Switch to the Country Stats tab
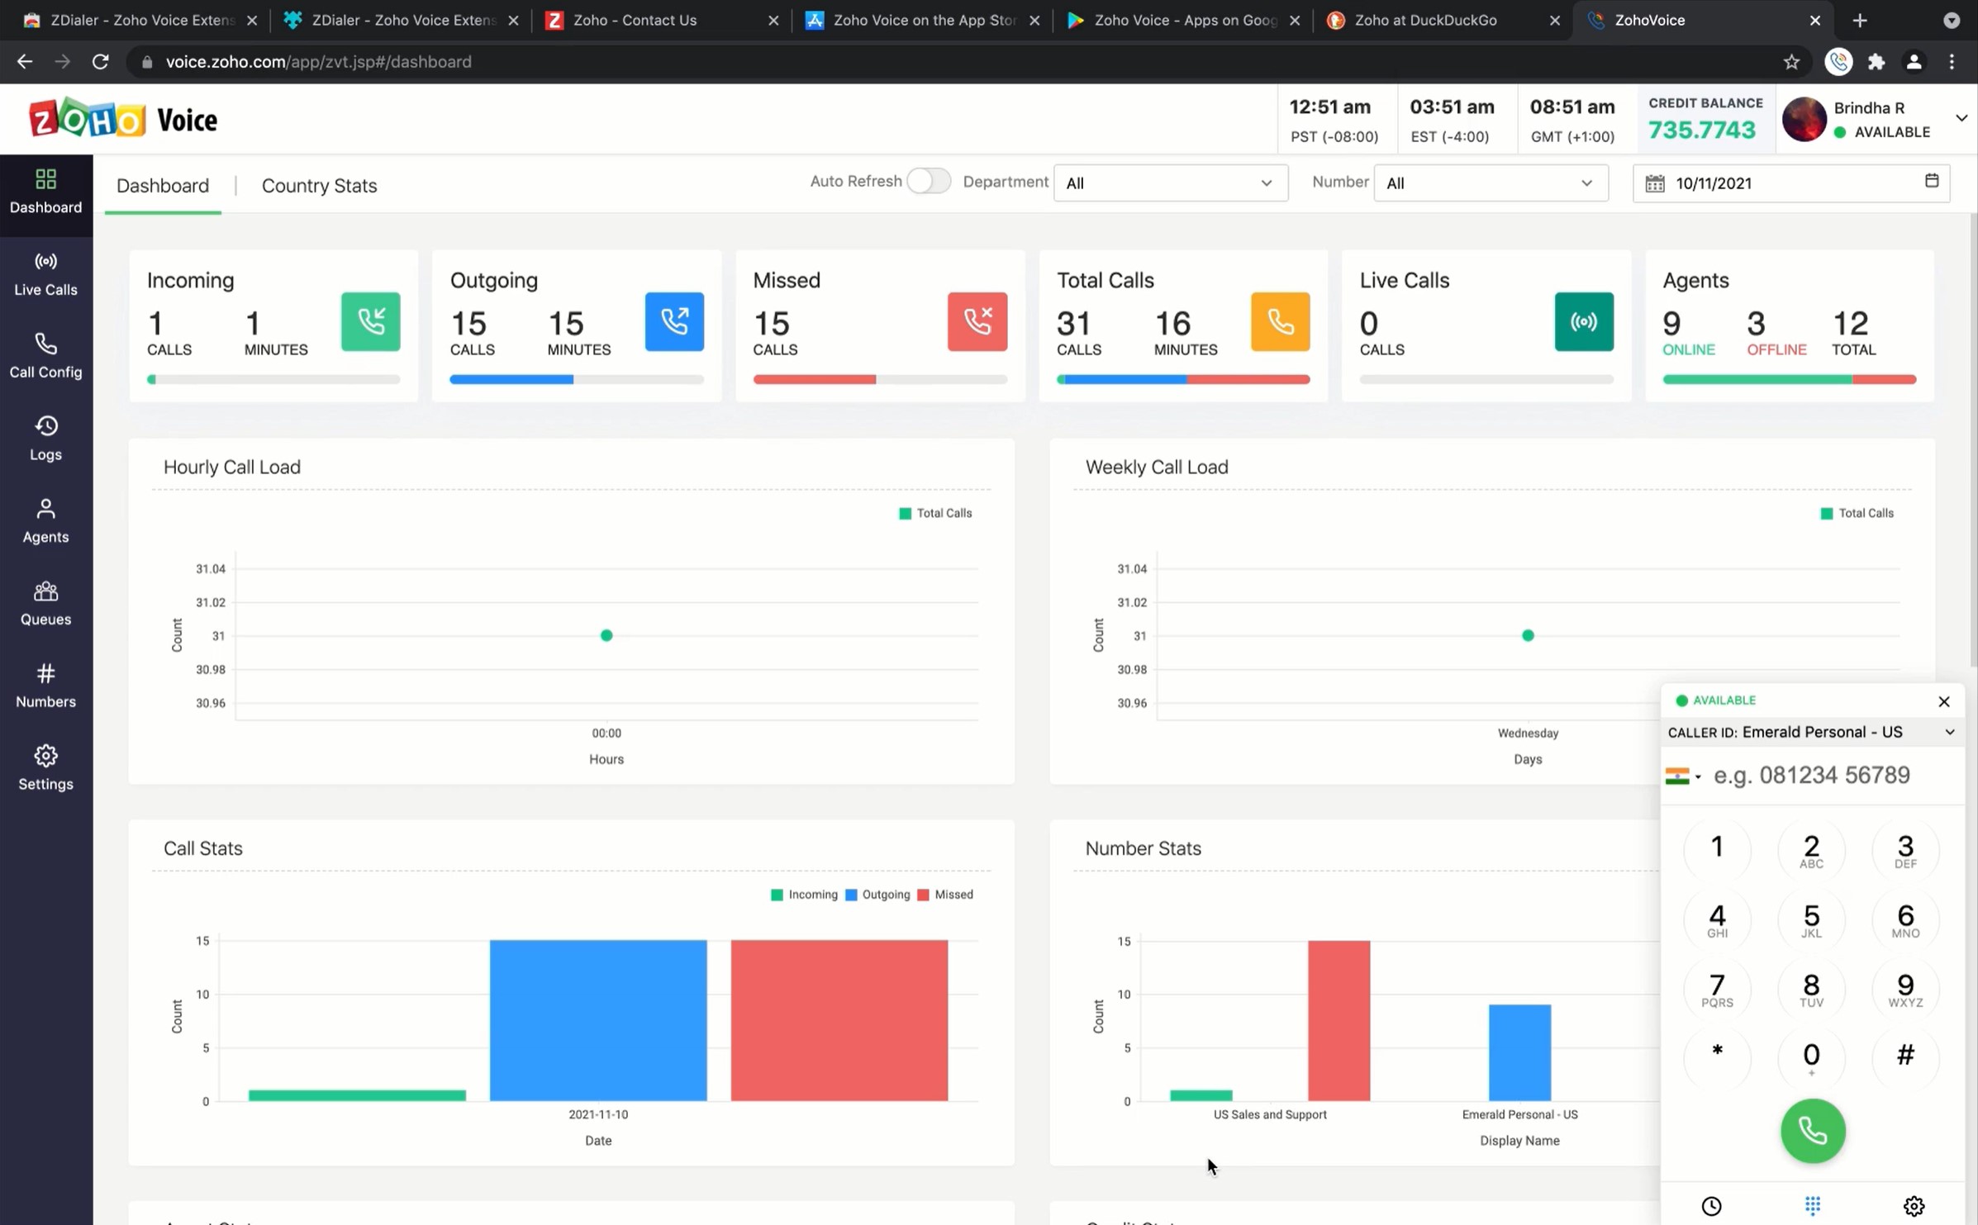 (318, 185)
